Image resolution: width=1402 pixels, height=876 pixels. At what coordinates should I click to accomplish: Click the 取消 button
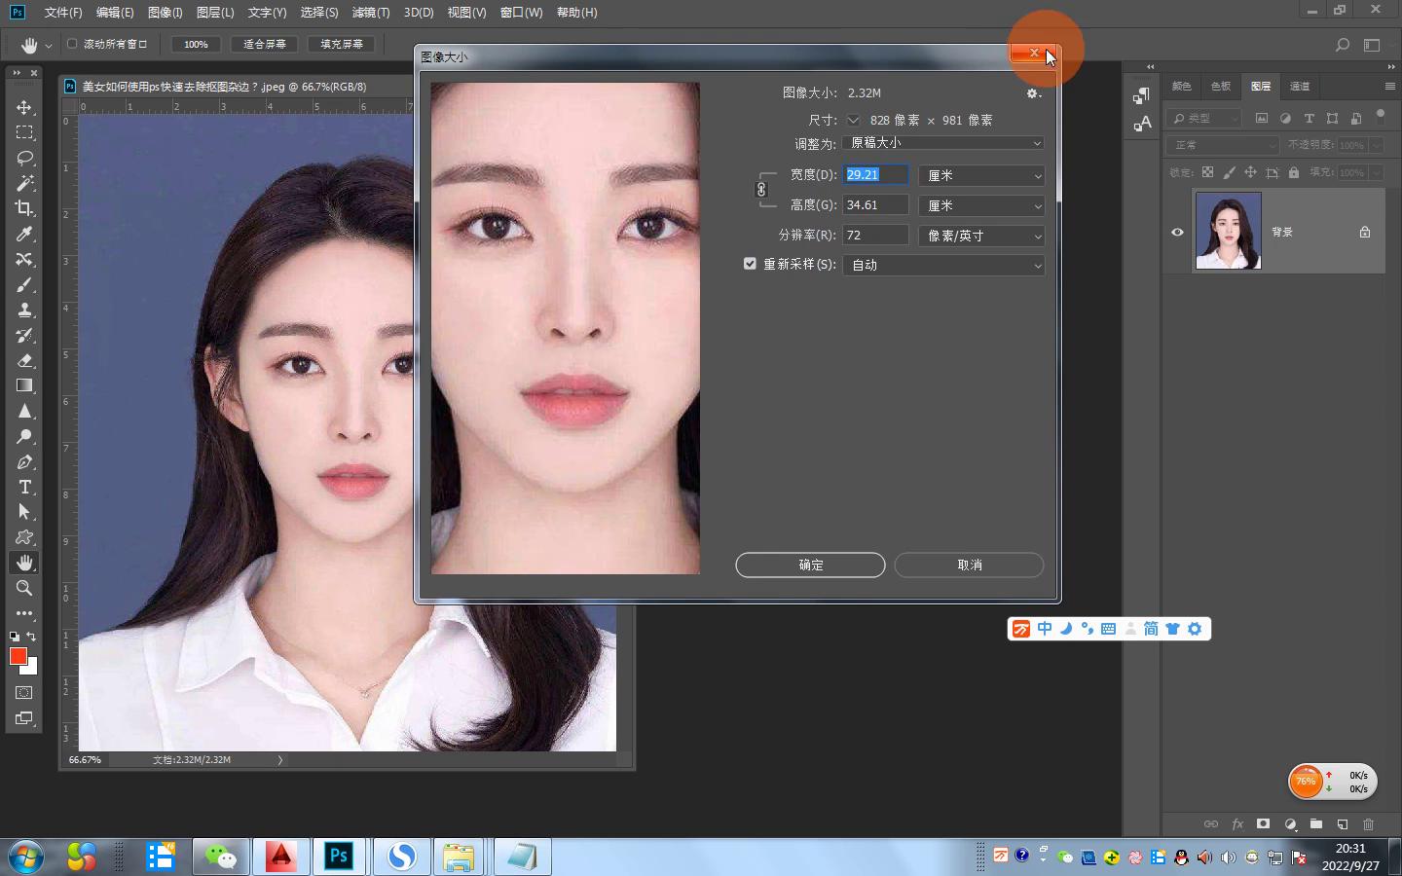(969, 565)
